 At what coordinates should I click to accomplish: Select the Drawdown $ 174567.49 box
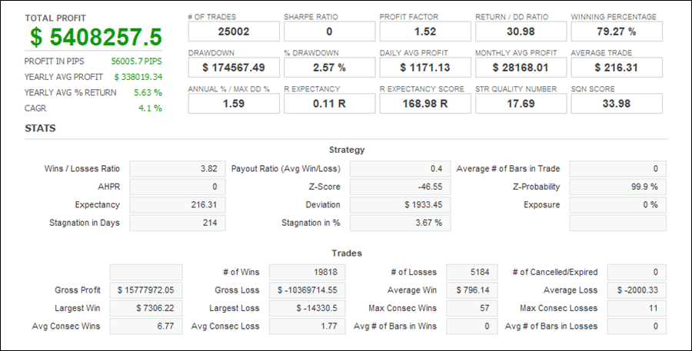click(x=234, y=68)
